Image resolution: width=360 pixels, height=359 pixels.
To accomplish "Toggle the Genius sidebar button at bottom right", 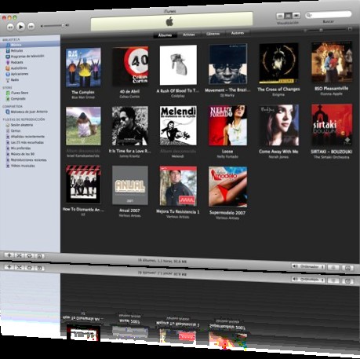I will 348,268.
